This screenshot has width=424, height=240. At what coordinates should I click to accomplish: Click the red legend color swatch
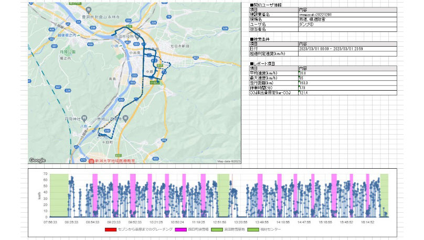click(111, 230)
